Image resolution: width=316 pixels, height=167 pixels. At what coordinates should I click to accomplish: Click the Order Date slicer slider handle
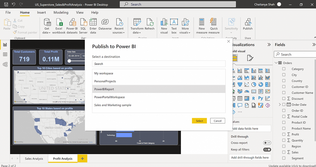69,61
